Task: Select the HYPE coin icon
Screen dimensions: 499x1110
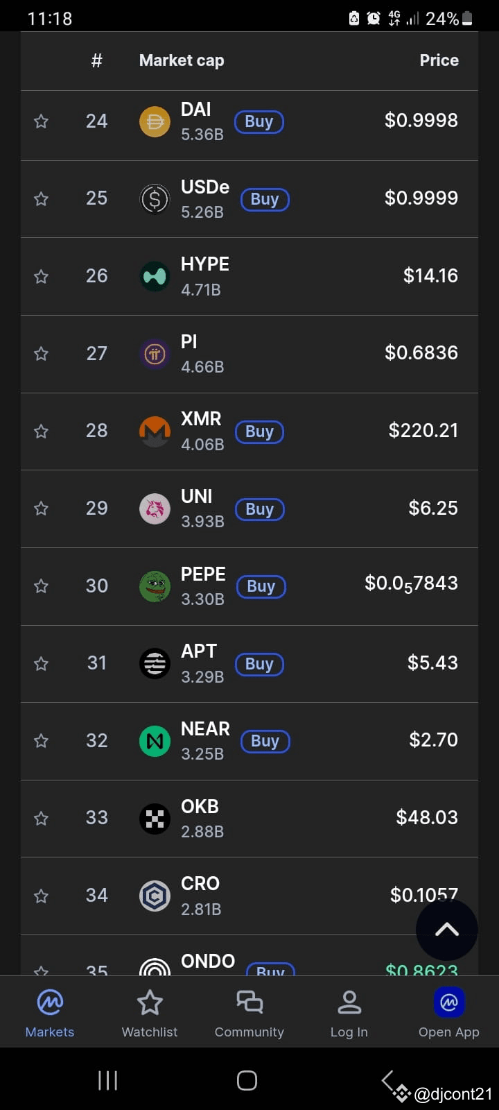Action: (x=155, y=277)
